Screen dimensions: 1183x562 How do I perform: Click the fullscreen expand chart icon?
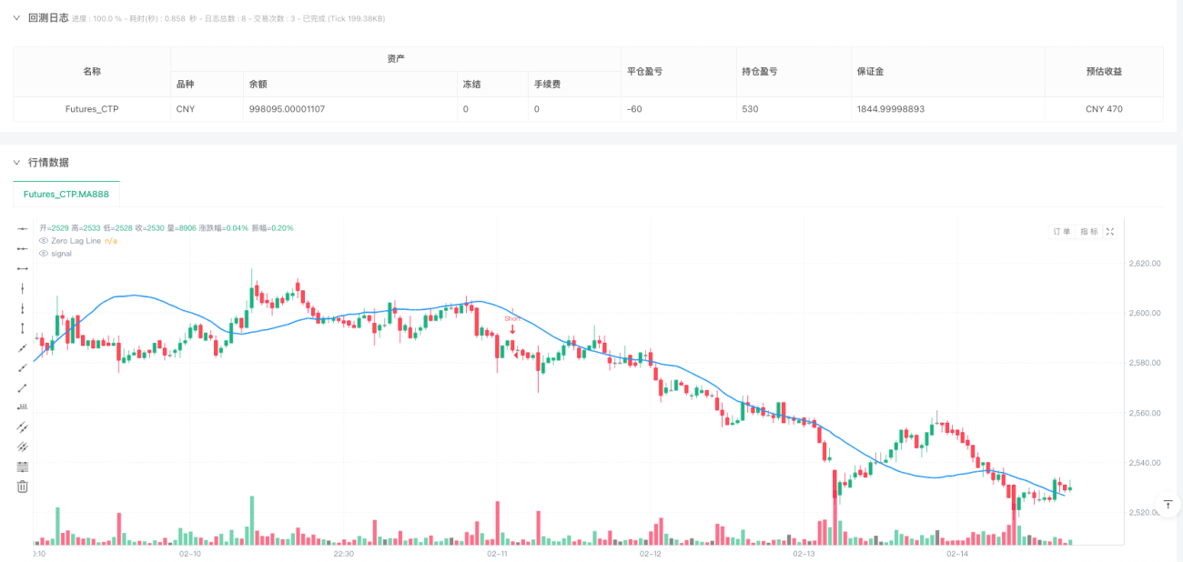(1110, 232)
